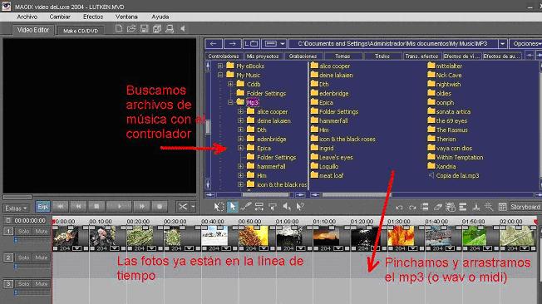Mute track 3

tap(41, 283)
